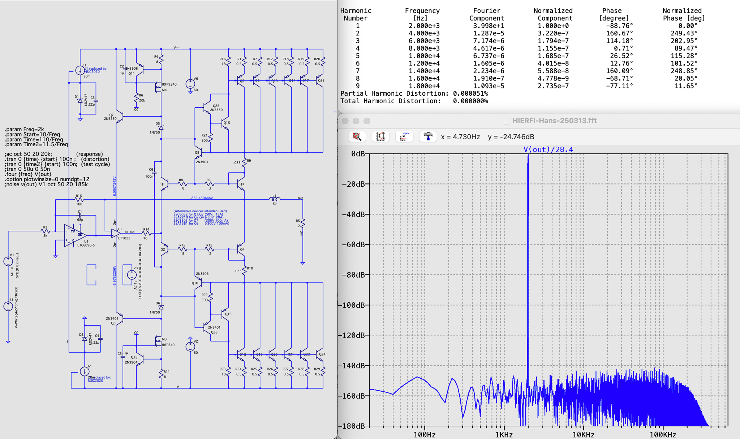Click the R3 2k input resistor
The height and width of the screenshot is (439, 740).
coord(45,231)
